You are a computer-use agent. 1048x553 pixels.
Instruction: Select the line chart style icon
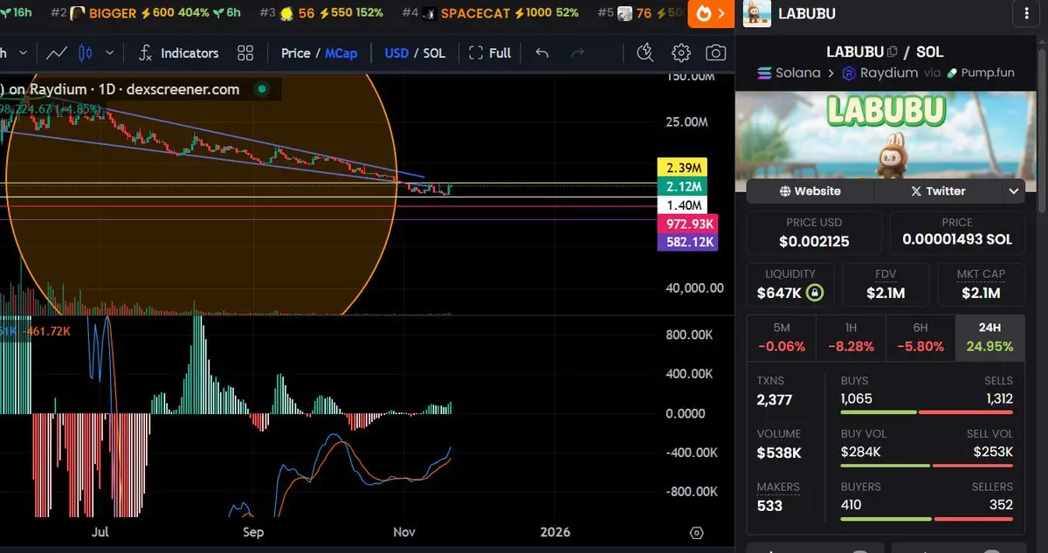(x=58, y=53)
